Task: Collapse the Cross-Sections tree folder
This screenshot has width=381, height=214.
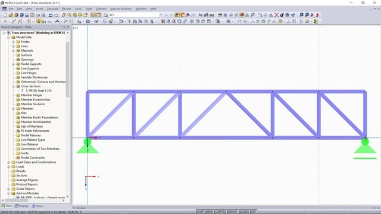Action: 13,86
